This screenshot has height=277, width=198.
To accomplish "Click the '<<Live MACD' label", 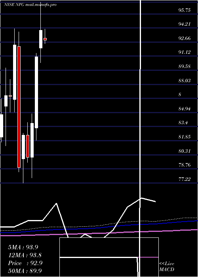I will click(x=167, y=267).
